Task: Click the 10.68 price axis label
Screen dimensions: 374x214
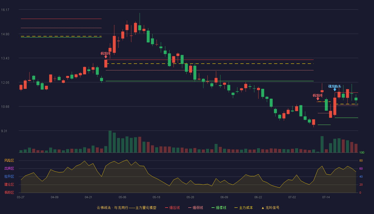Action: pos(5,107)
